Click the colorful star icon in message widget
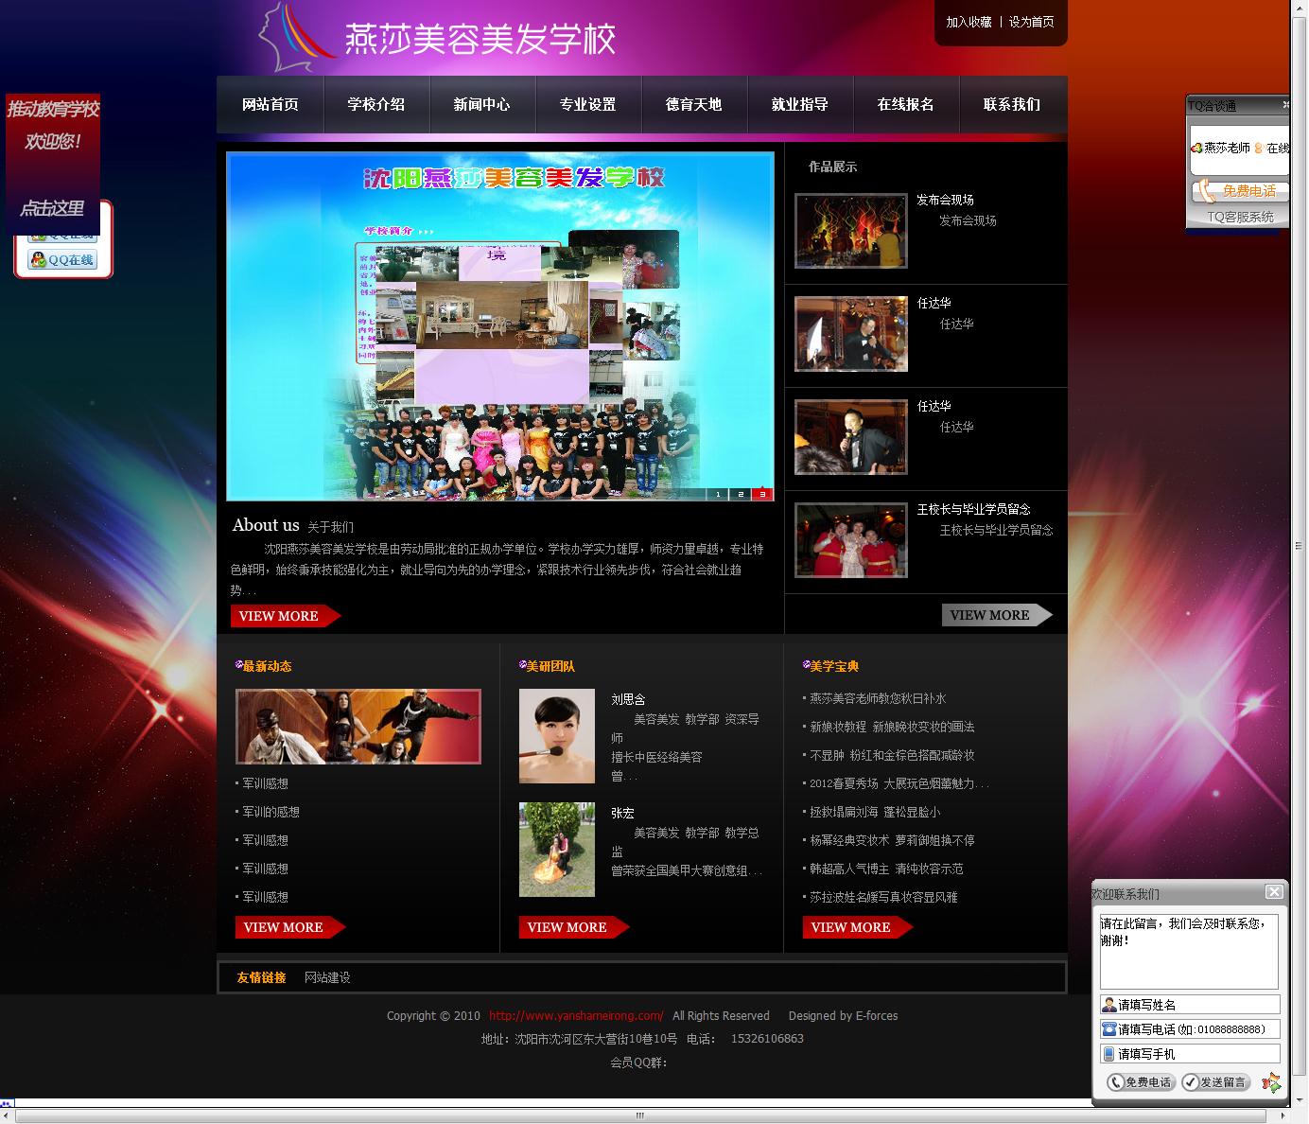The width and height of the screenshot is (1309, 1124). point(1271,1082)
